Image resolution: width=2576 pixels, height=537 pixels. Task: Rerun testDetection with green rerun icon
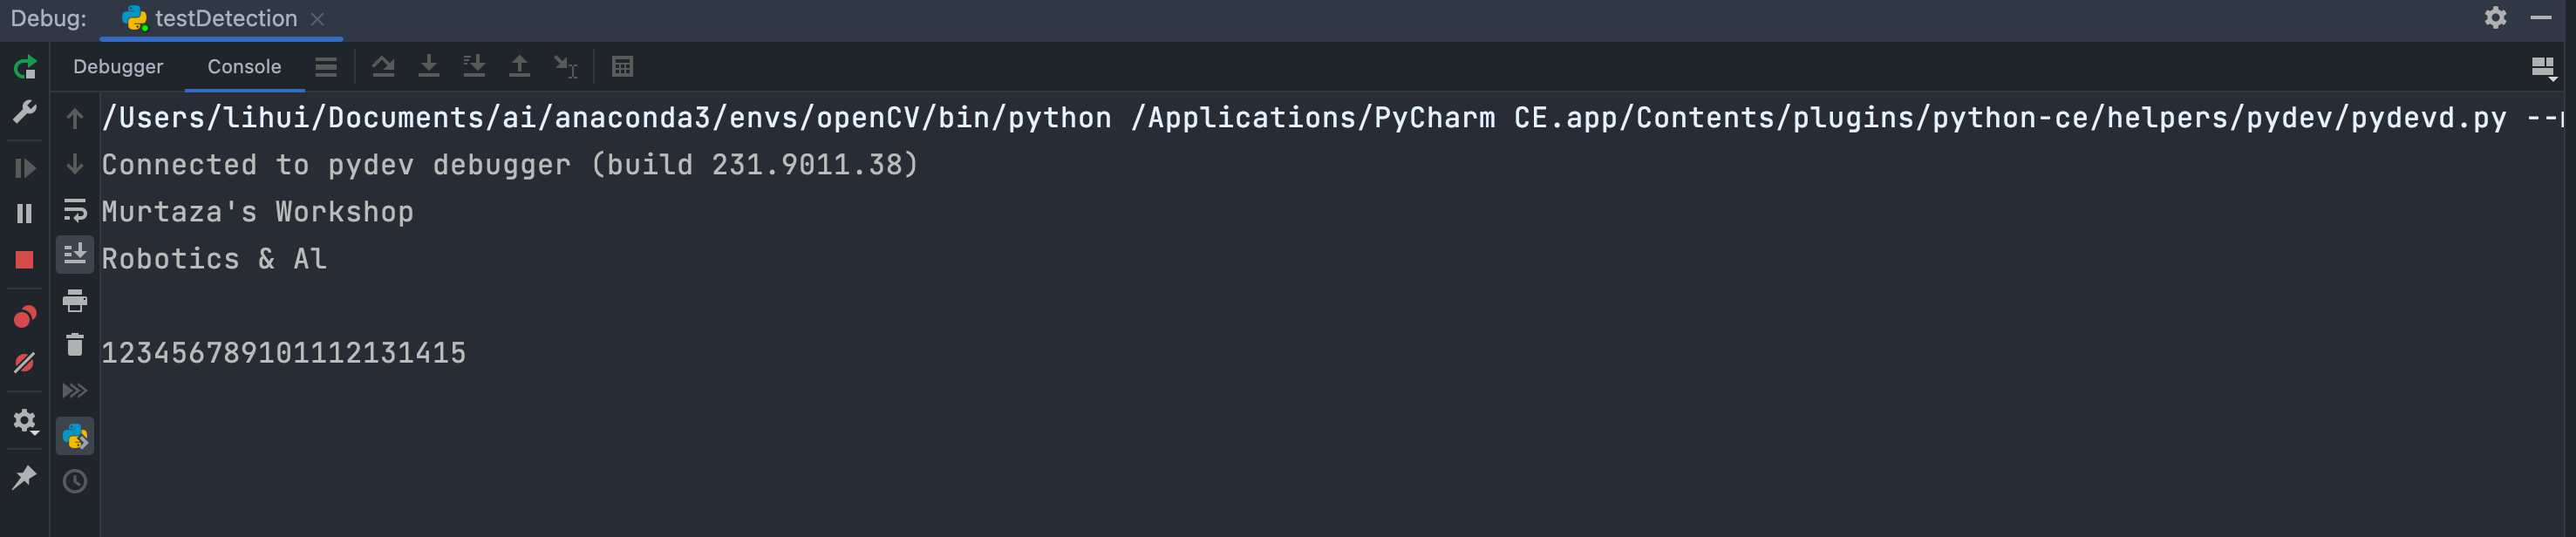25,67
